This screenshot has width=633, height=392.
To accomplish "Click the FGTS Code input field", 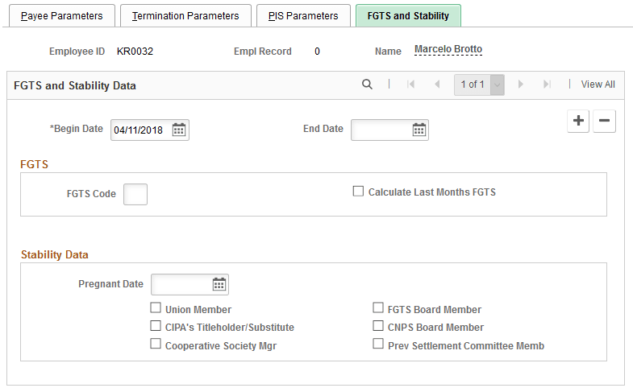I will 135,194.
